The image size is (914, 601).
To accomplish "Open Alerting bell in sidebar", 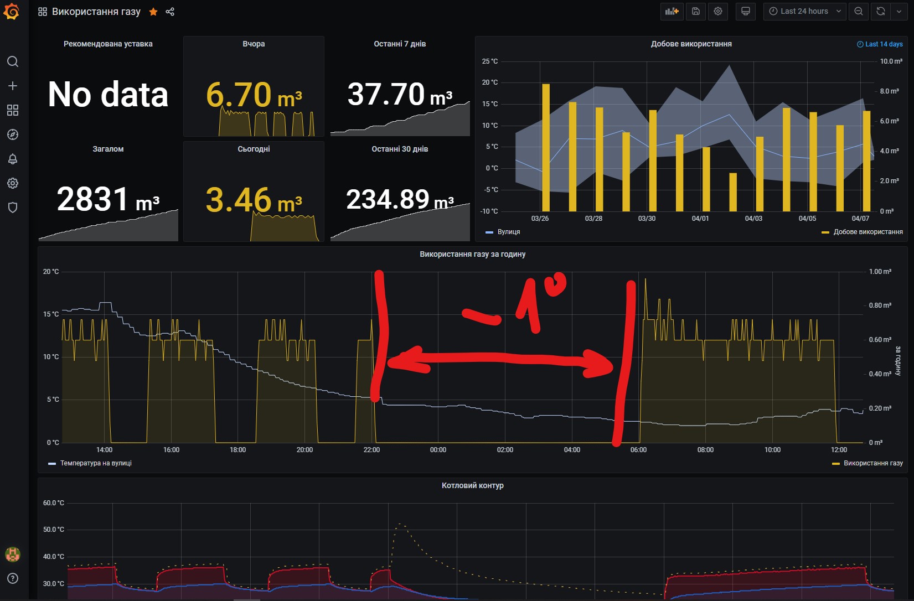I will pos(13,159).
